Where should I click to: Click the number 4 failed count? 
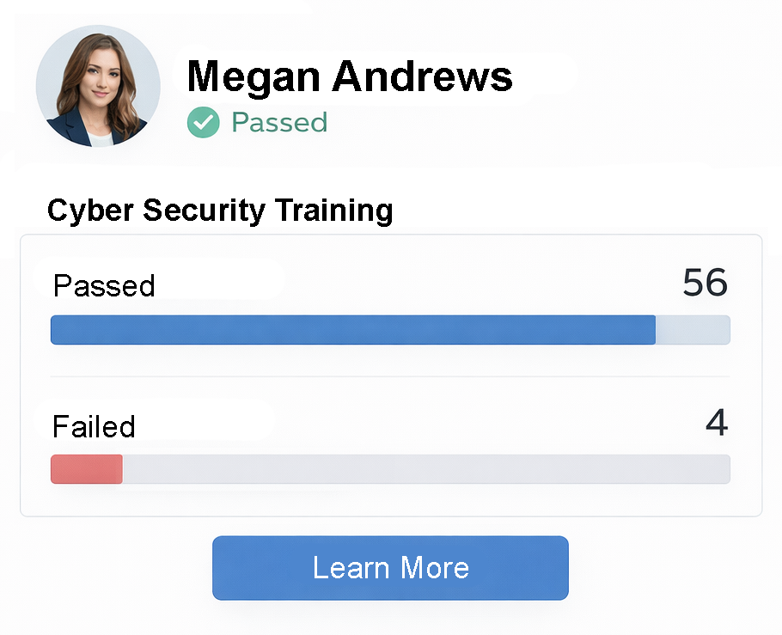click(x=716, y=424)
